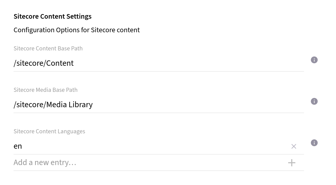The height and width of the screenshot is (185, 336).
Task: Click the Sitecore Media Base Path label
Action: (46, 90)
